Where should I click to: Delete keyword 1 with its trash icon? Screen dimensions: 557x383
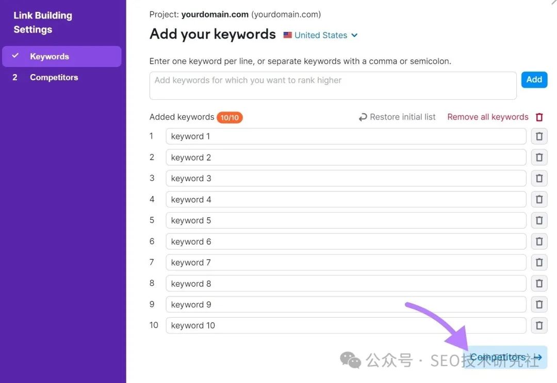coord(539,136)
